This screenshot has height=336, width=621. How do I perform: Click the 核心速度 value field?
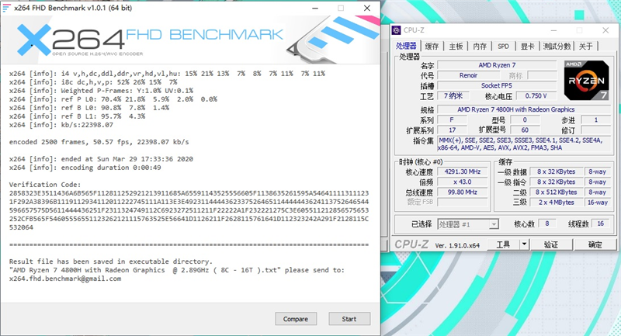tap(463, 171)
